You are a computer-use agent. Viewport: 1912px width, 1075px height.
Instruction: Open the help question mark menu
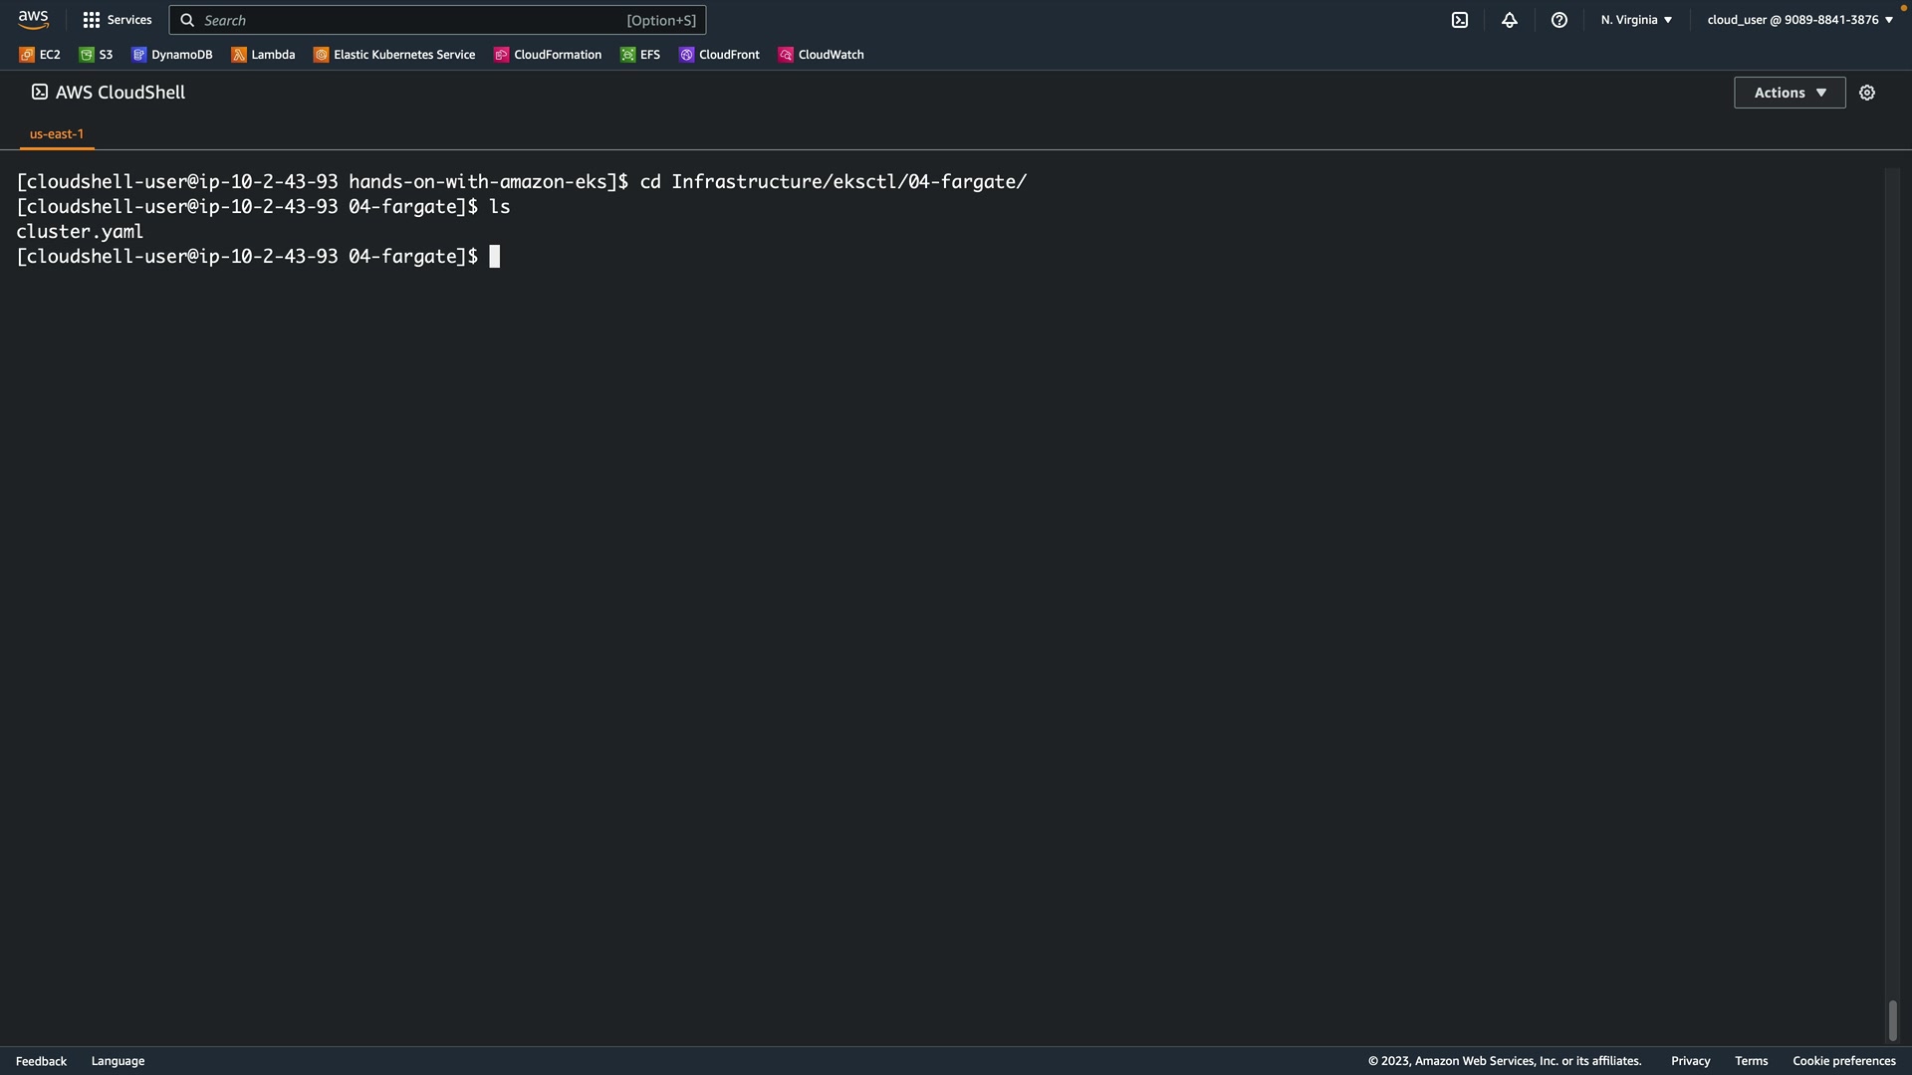[x=1558, y=20]
